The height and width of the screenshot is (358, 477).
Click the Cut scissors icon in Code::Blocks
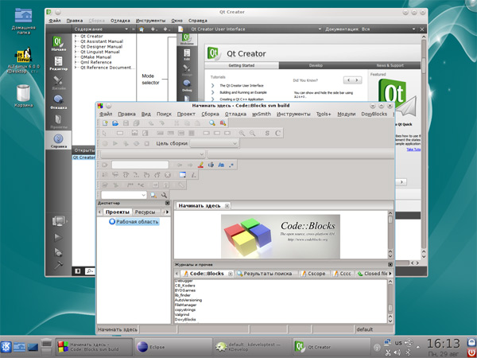[176, 123]
